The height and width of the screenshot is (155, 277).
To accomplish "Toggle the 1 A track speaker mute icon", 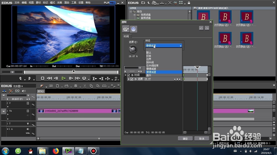I will (x=28, y=129).
